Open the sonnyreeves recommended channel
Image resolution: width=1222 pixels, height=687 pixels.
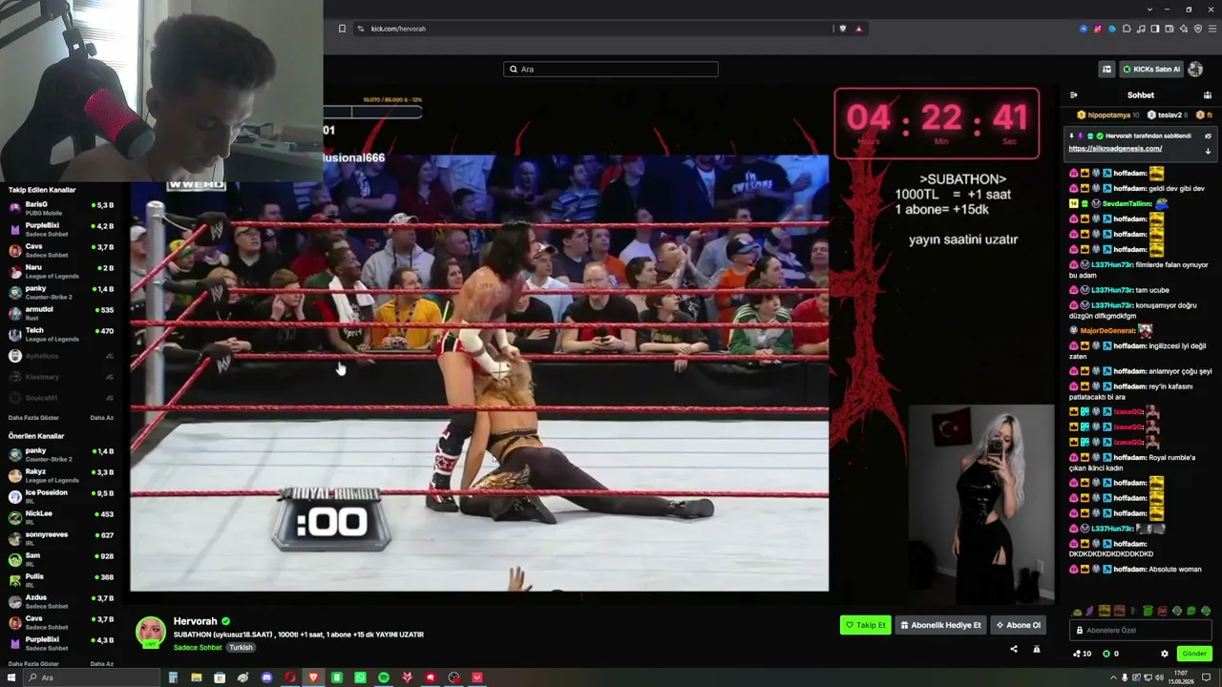point(61,538)
